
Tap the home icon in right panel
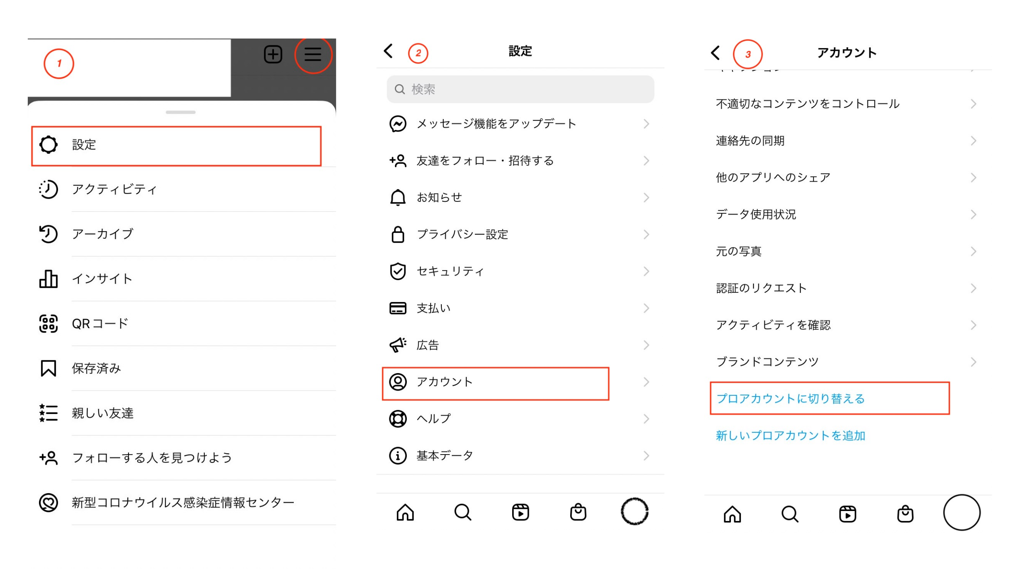pyautogui.click(x=732, y=514)
